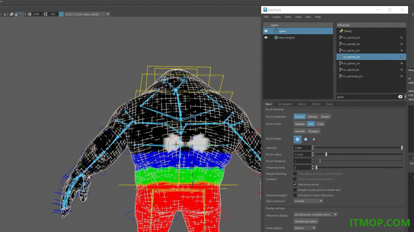The height and width of the screenshot is (232, 414).
Task: Click the cn_spinee_jnt joint icon
Action: tap(341, 63)
